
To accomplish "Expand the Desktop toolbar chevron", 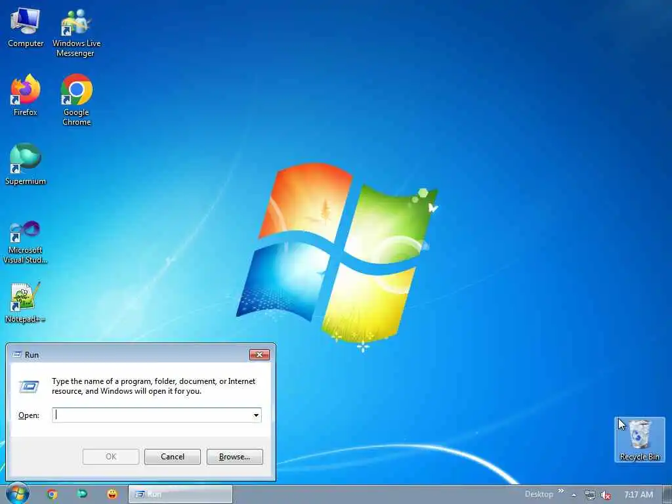I will (560, 491).
